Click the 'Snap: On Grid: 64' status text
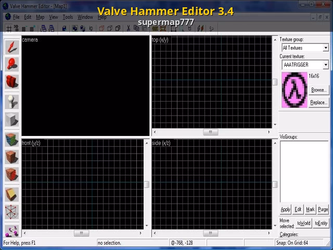 (x=292, y=243)
